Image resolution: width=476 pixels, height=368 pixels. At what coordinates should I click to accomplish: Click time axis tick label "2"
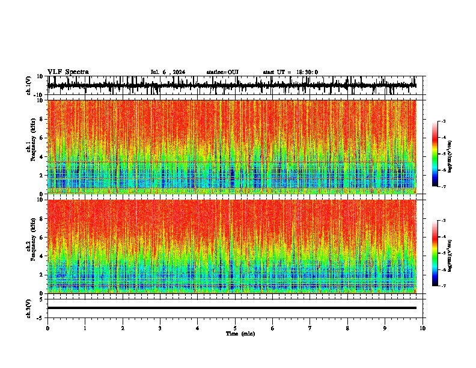[123, 328]
